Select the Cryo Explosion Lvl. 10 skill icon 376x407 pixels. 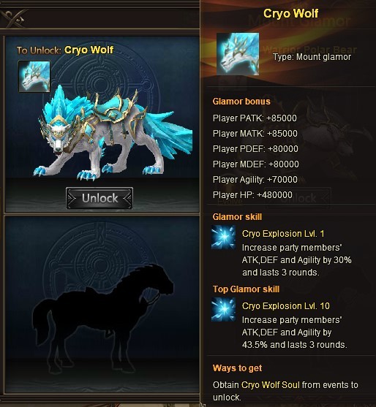pos(223,309)
